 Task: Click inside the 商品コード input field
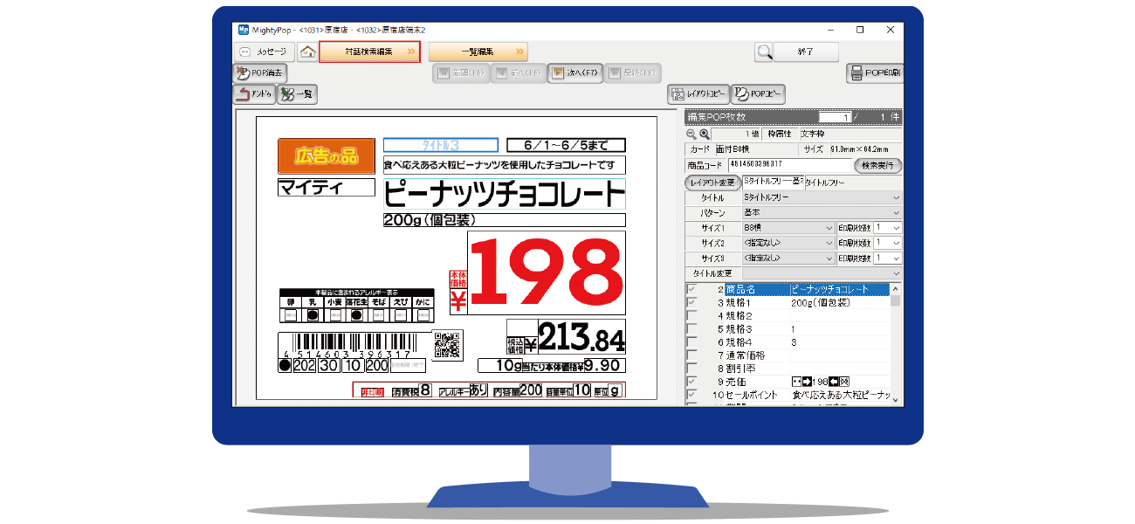(788, 164)
